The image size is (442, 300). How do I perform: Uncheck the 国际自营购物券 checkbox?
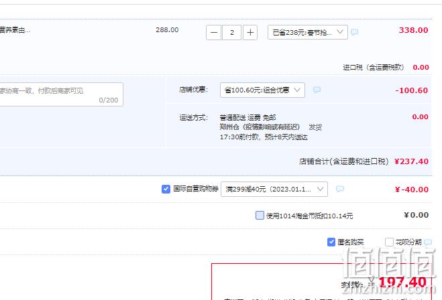(166, 189)
